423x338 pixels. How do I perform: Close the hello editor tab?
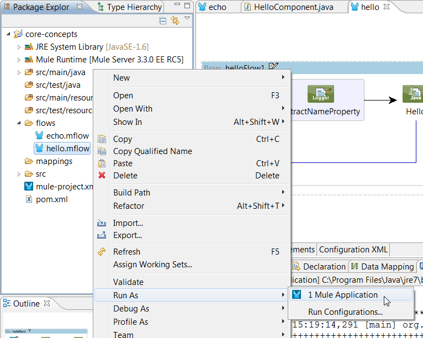pos(387,7)
